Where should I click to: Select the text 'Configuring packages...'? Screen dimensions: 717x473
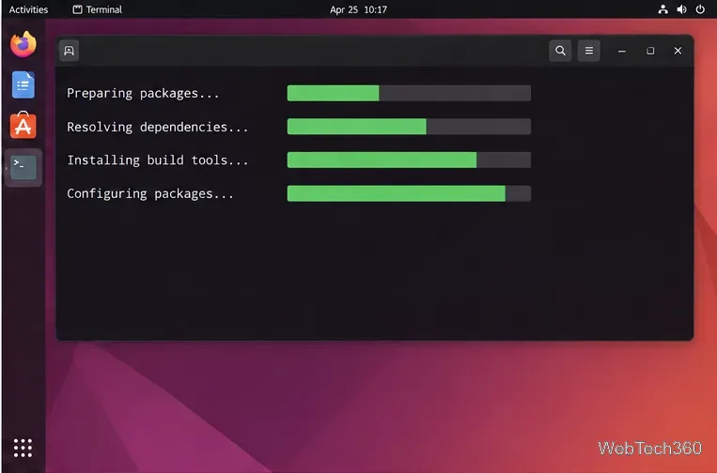coord(150,194)
